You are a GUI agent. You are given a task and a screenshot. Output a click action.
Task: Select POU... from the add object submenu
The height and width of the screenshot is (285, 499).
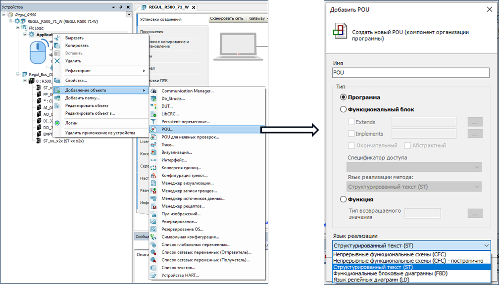click(167, 130)
